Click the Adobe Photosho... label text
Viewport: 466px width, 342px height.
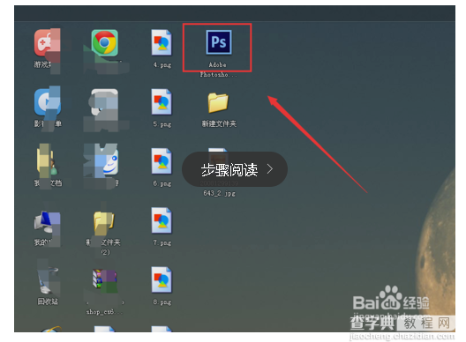tap(218, 70)
